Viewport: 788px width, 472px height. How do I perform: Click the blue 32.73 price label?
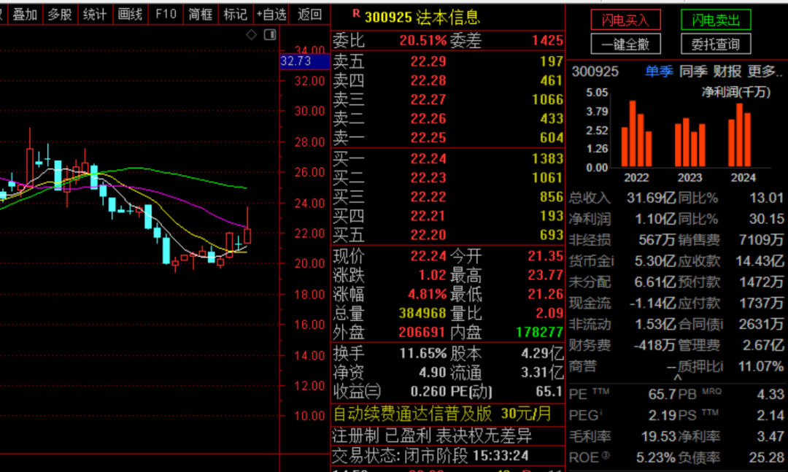[304, 61]
